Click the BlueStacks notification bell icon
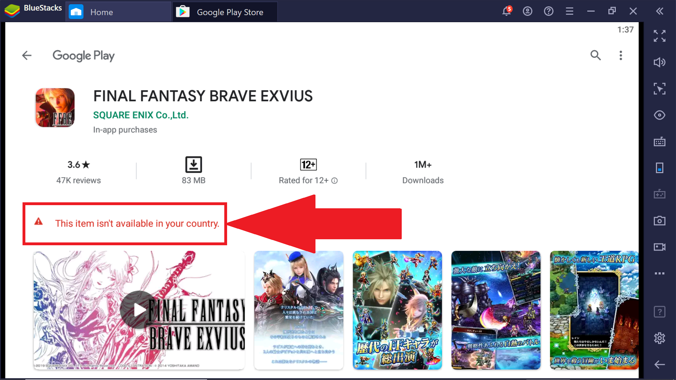 tap(507, 10)
